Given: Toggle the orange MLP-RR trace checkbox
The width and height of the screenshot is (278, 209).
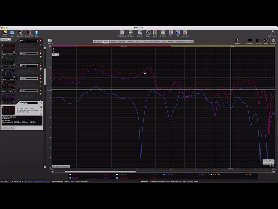Looking at the screenshot, I should pyautogui.click(x=212, y=175).
